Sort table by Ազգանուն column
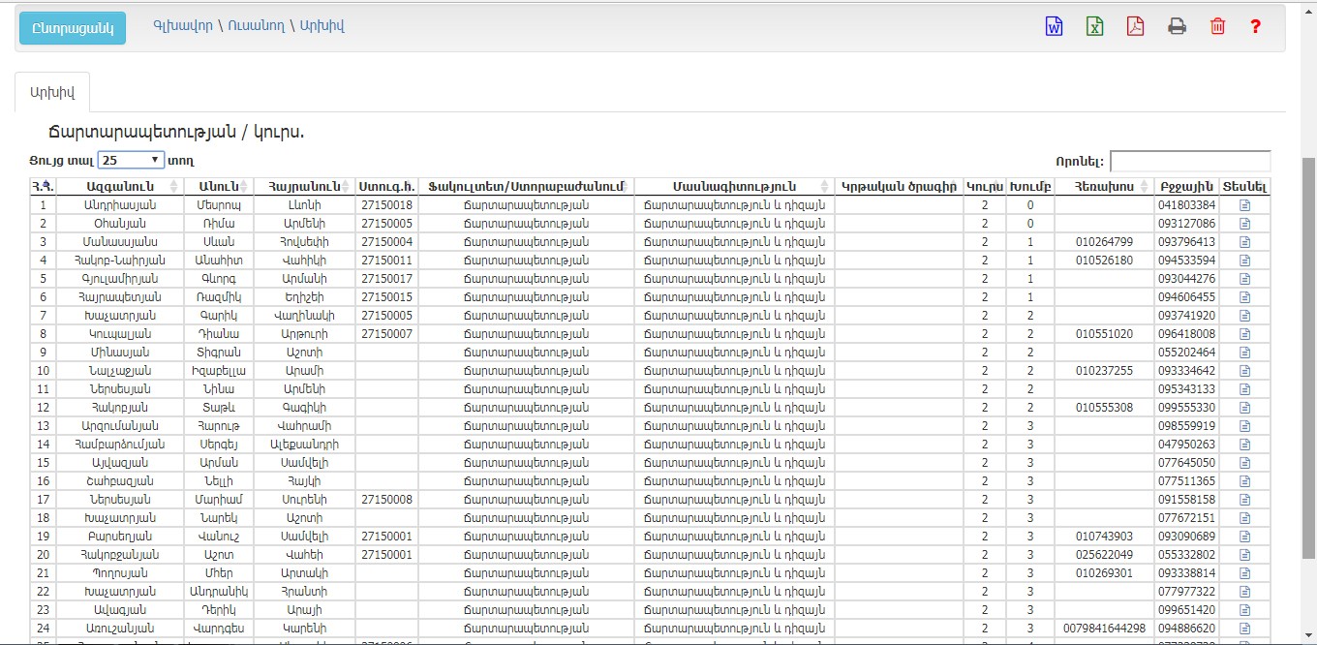This screenshot has width=1317, height=645. coord(116,186)
